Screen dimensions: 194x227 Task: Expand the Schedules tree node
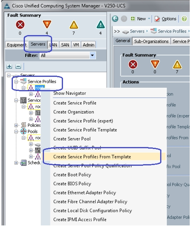(x=16, y=163)
